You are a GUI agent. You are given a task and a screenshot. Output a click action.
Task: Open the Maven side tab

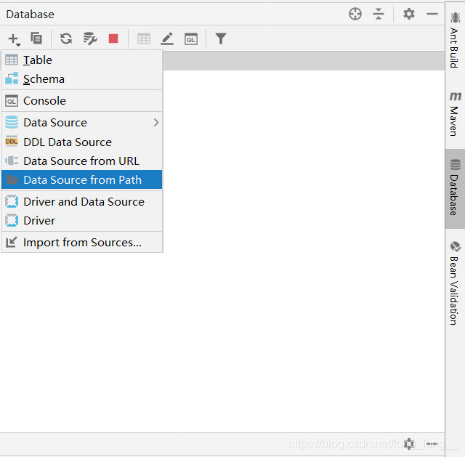(455, 114)
